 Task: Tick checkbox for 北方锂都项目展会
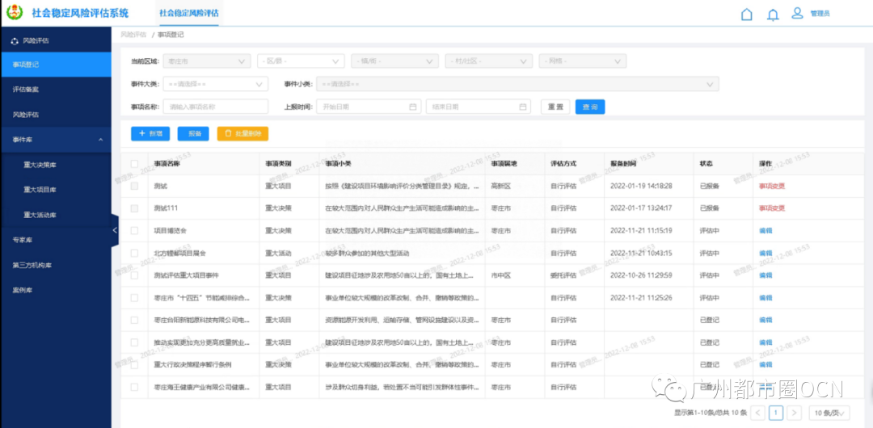(x=134, y=253)
